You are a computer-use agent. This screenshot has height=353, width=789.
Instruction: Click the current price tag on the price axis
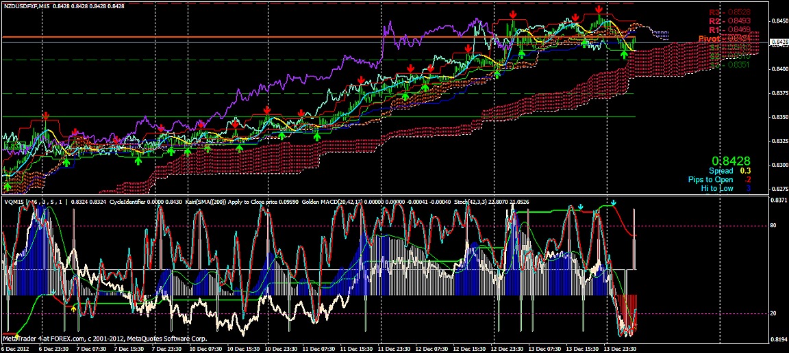coord(779,42)
